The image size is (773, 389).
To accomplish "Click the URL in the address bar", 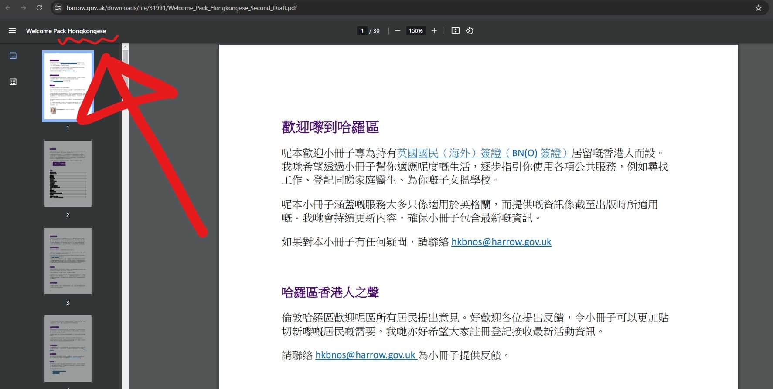I will (182, 8).
